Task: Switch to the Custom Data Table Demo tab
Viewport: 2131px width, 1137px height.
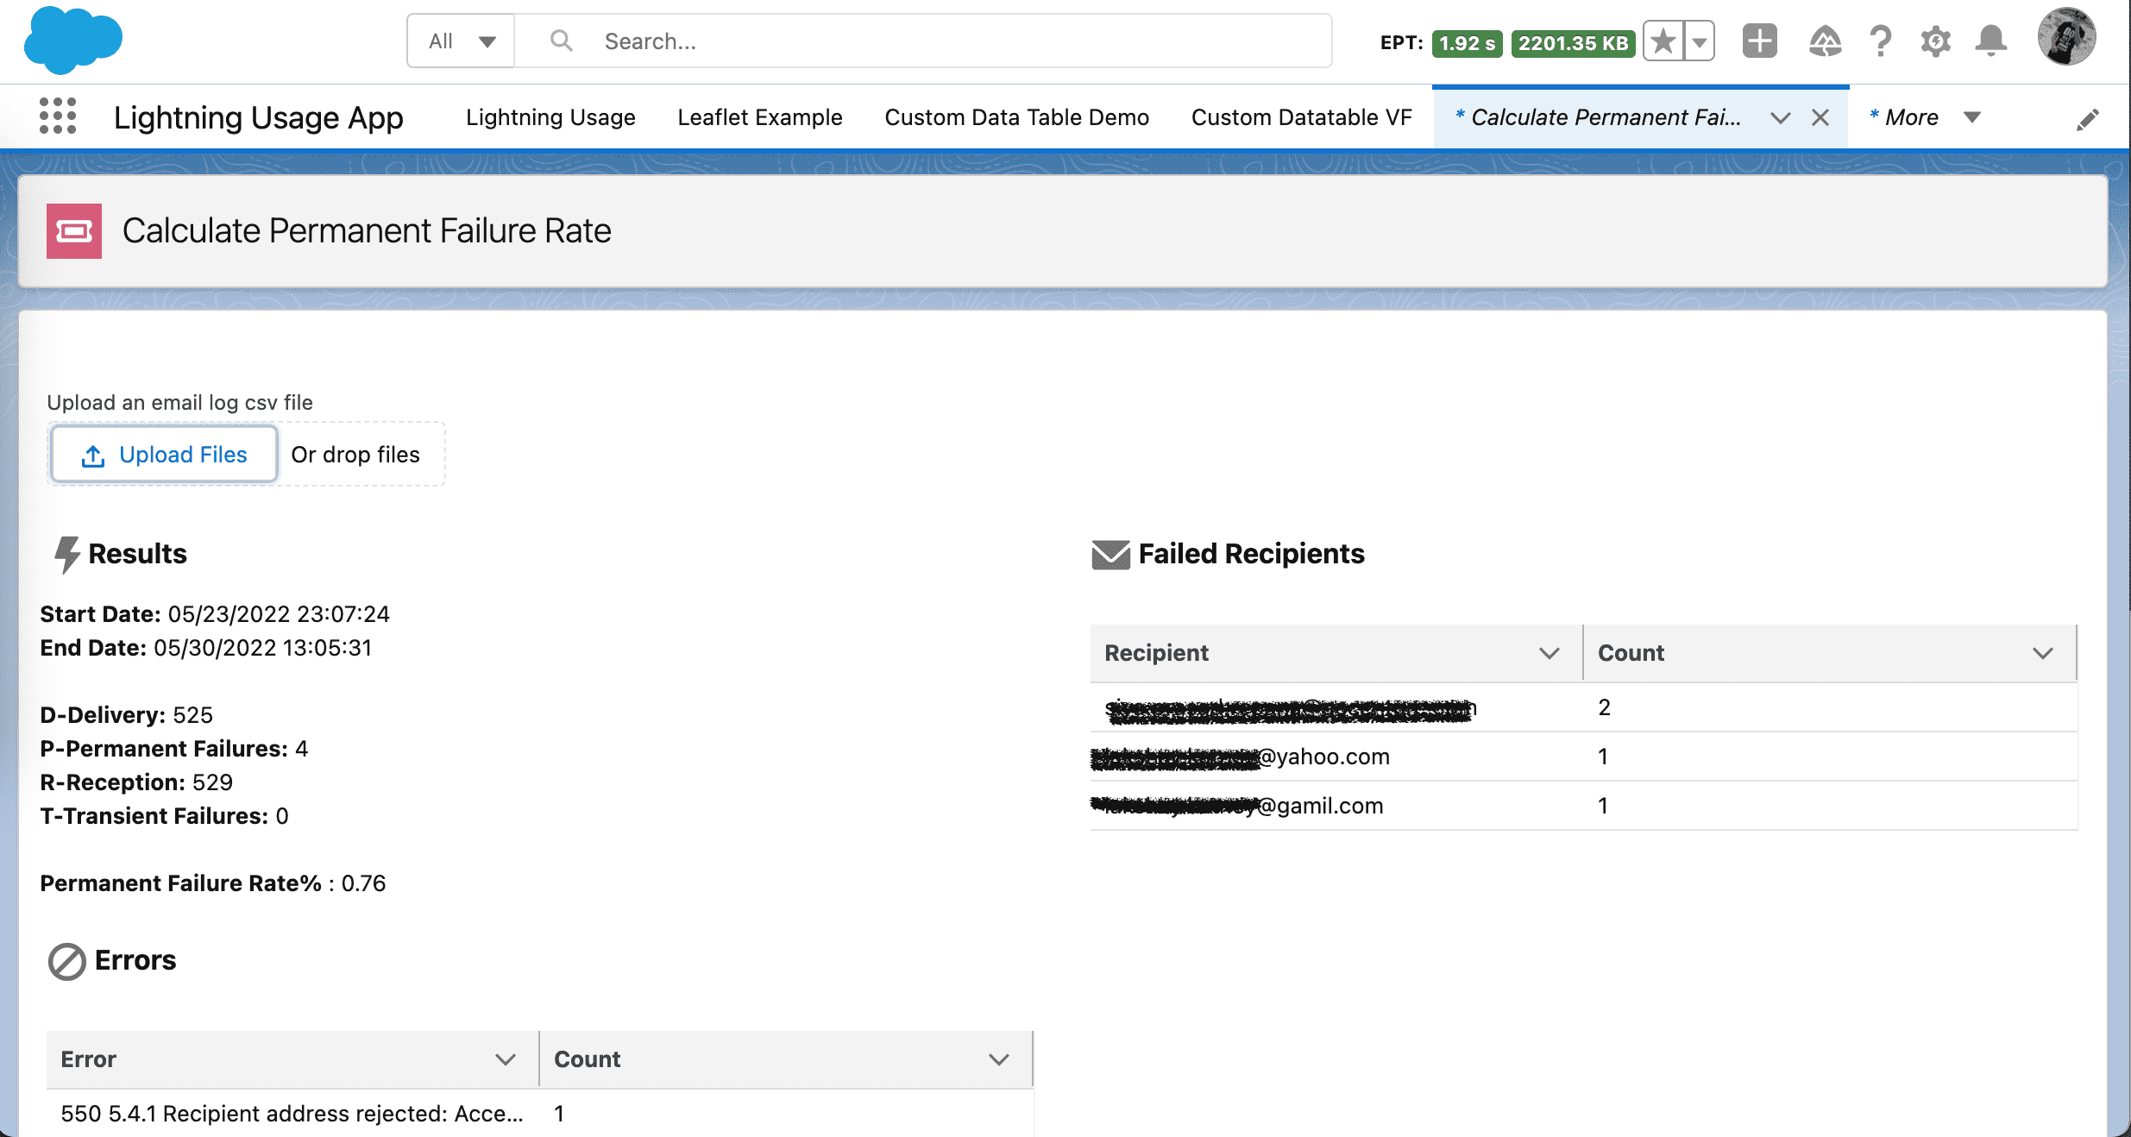Action: tap(1016, 117)
